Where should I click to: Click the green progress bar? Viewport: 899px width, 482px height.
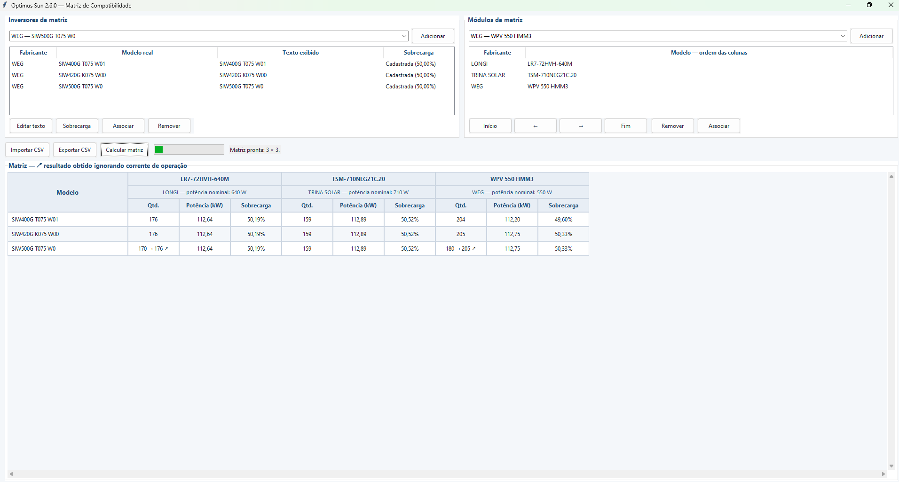[x=189, y=150]
